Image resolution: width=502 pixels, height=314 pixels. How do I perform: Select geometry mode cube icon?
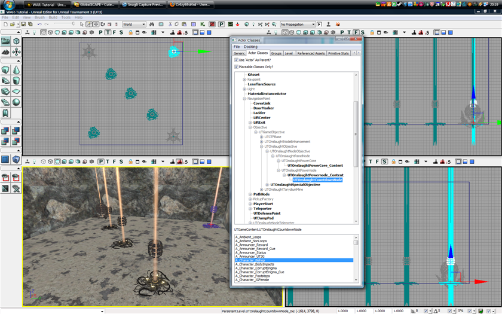(16, 41)
